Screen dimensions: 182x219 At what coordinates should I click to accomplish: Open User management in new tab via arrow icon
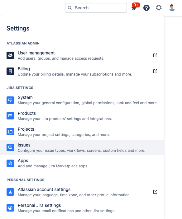pos(155,55)
